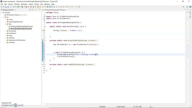Image resolution: width=192 pixels, height=108 pixels.
Task: Select the branchingStatements package
Action: [16, 22]
